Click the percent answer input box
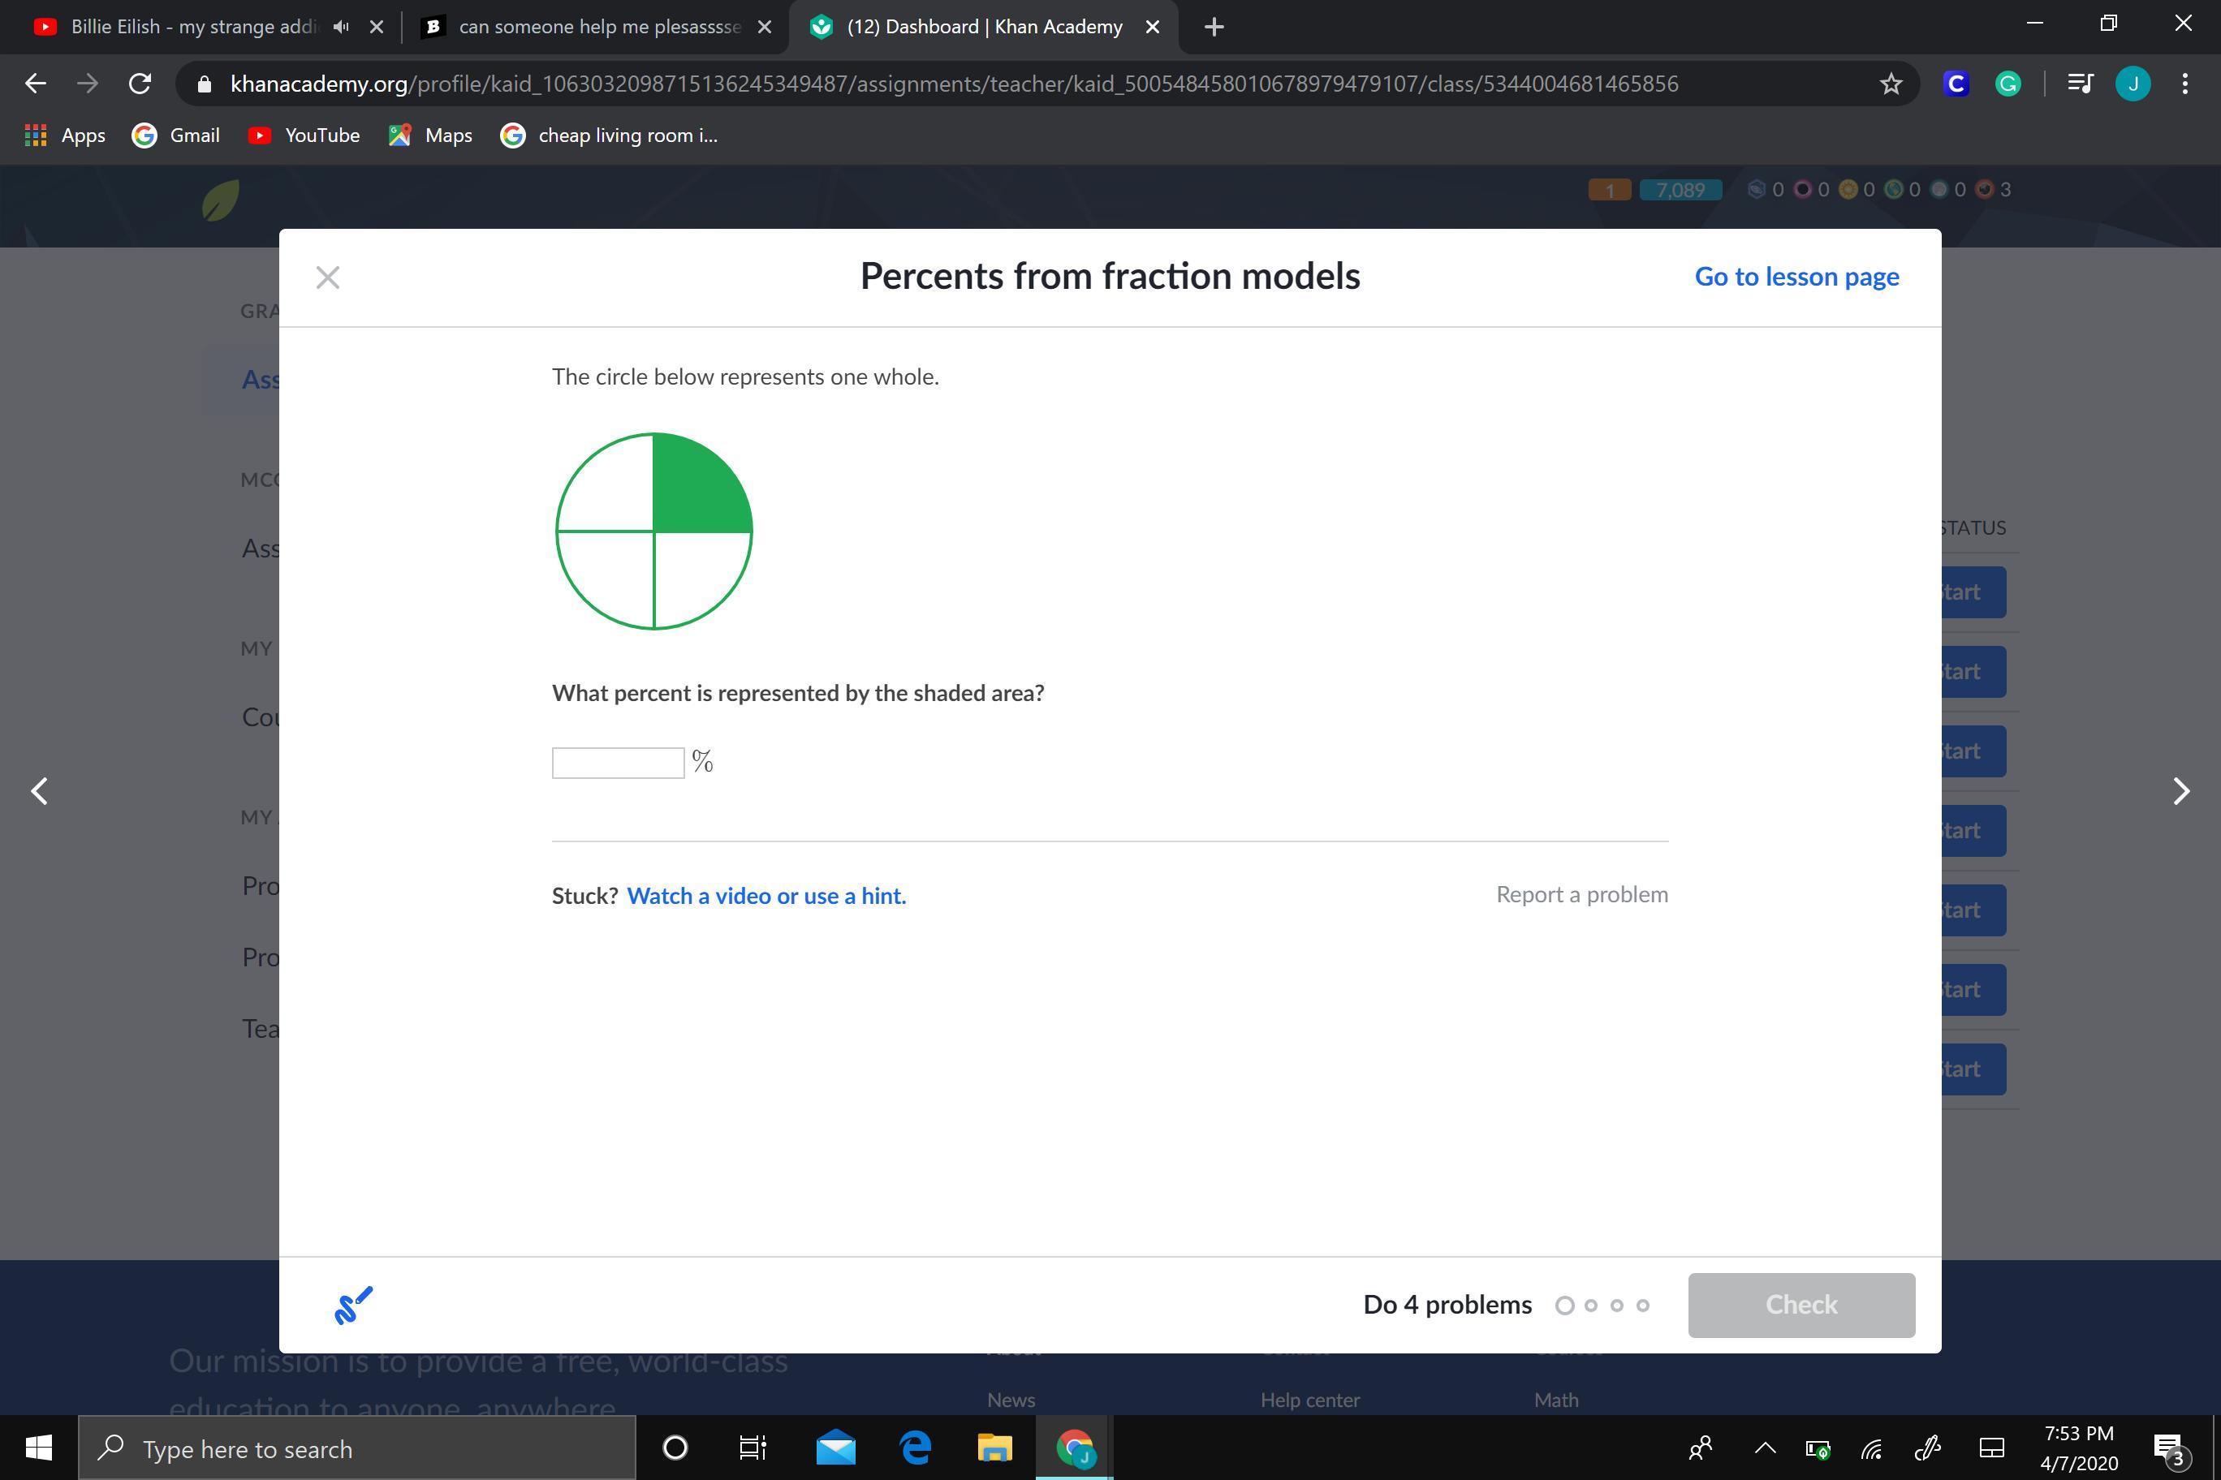This screenshot has width=2221, height=1480. tap(618, 763)
